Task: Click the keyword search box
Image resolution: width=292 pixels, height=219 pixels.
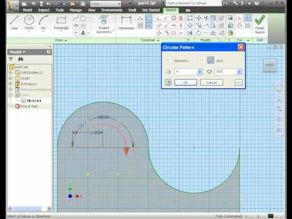Action: 193,3
